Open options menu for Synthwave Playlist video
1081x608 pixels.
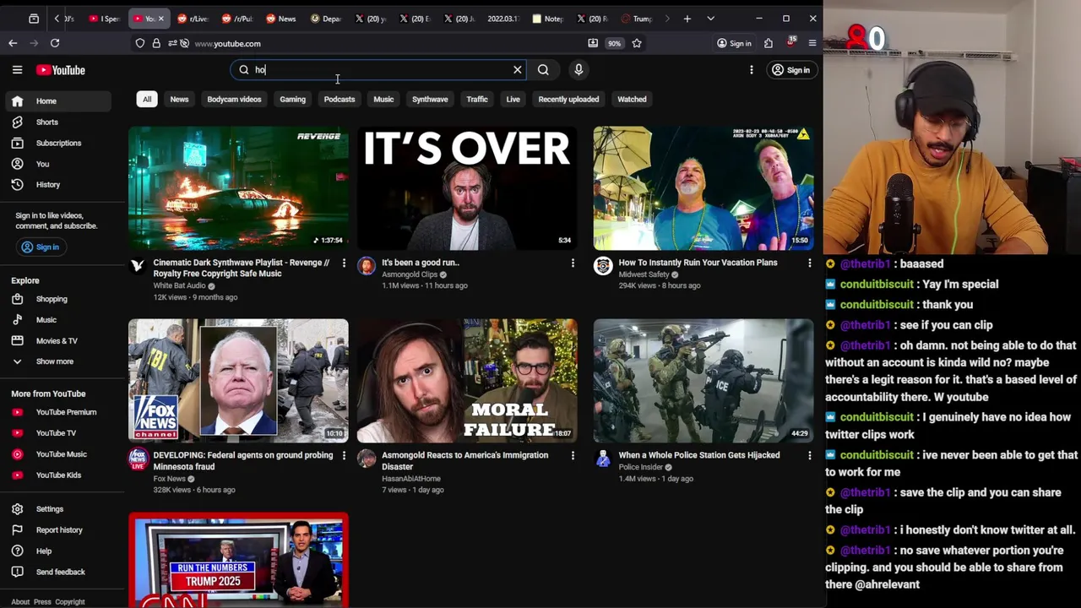coord(344,263)
